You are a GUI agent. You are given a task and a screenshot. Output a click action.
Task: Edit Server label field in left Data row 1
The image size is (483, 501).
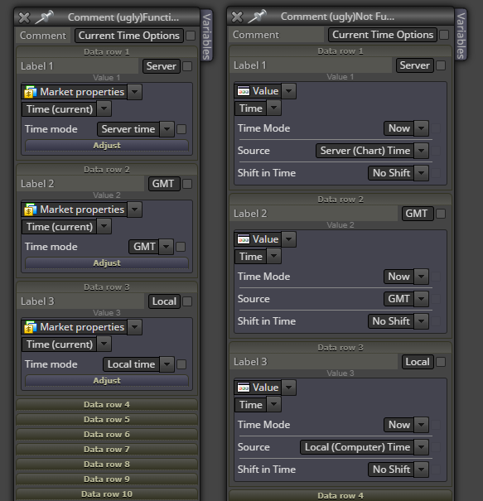pos(162,66)
